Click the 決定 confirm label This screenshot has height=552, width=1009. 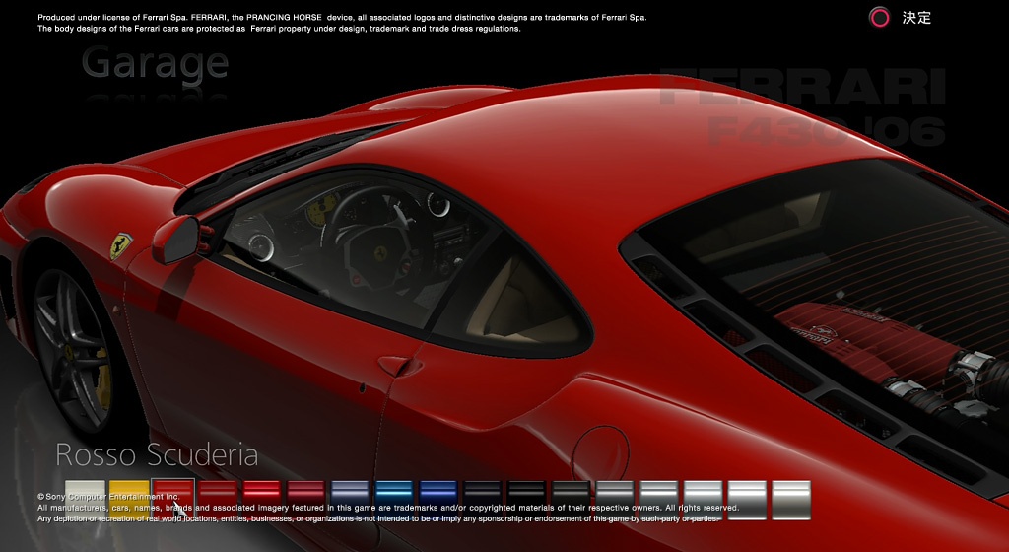[x=916, y=17]
